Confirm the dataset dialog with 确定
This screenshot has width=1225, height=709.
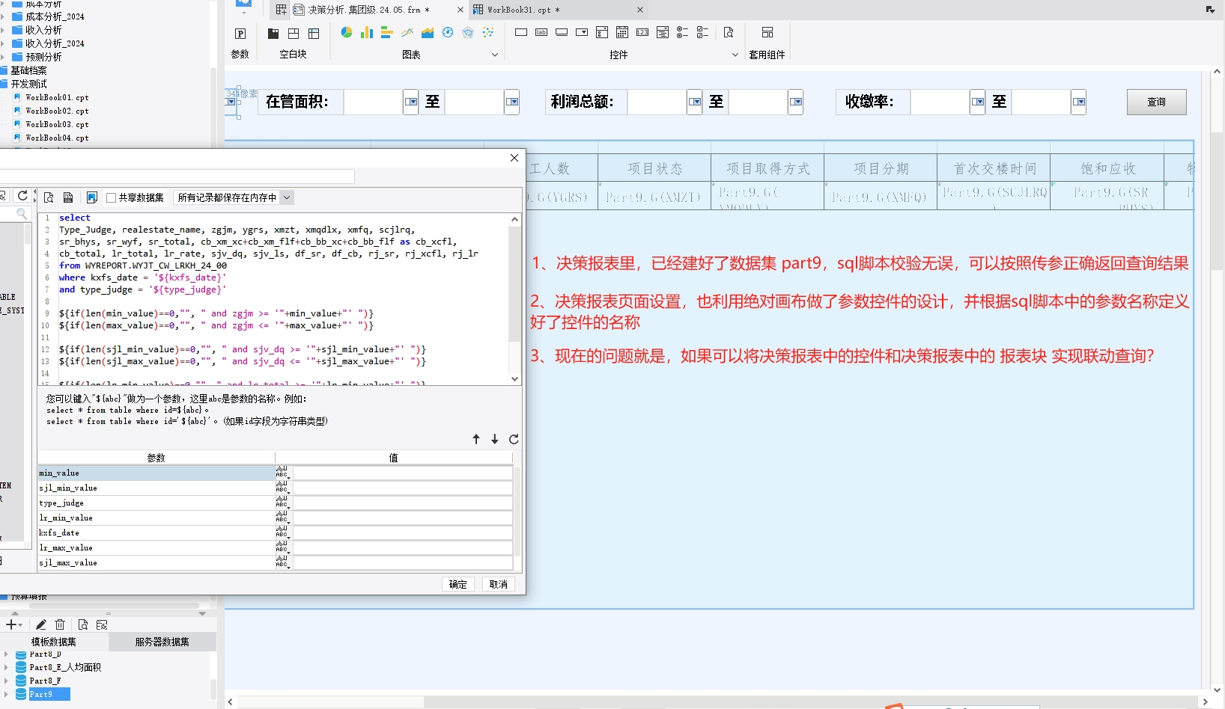pyautogui.click(x=458, y=584)
